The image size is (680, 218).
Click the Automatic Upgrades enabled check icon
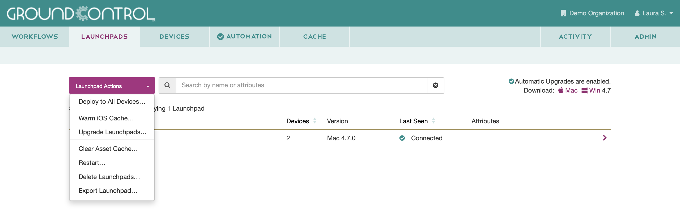(x=511, y=81)
